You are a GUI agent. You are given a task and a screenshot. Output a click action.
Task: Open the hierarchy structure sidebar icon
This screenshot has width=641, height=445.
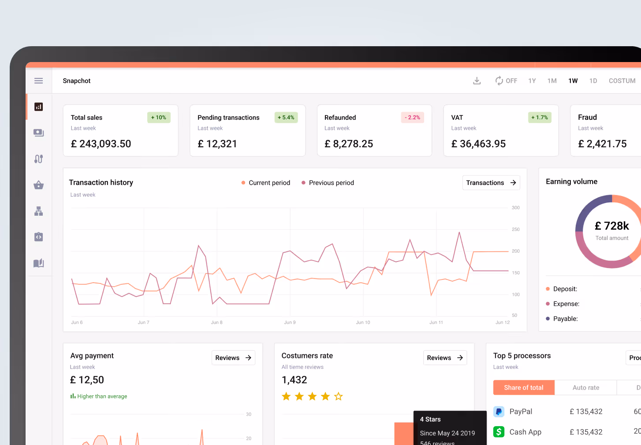39,211
